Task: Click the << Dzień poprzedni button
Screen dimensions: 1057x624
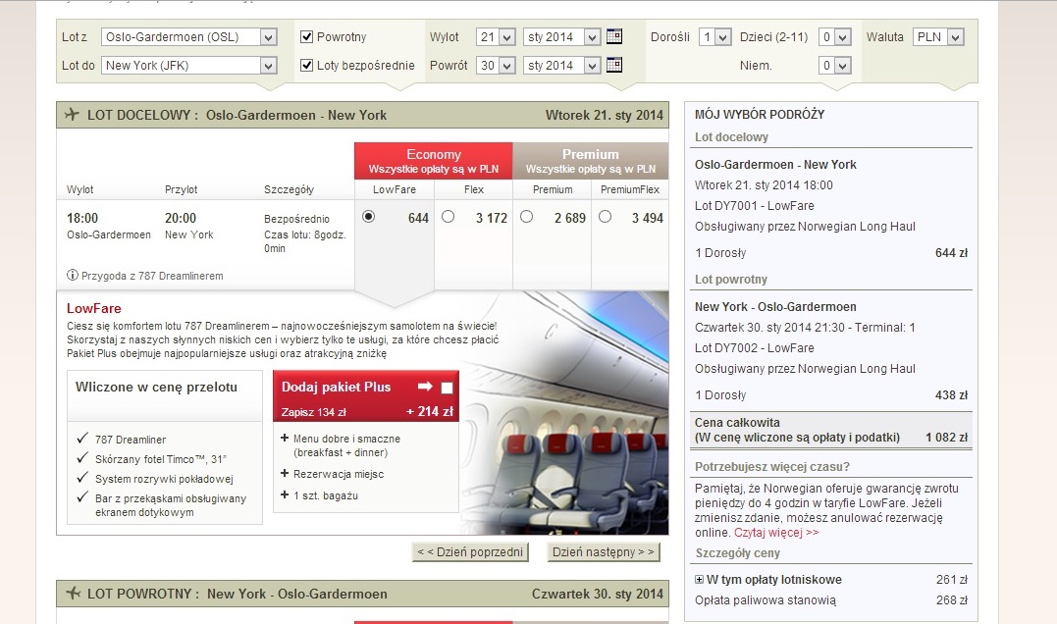Action: (x=470, y=552)
